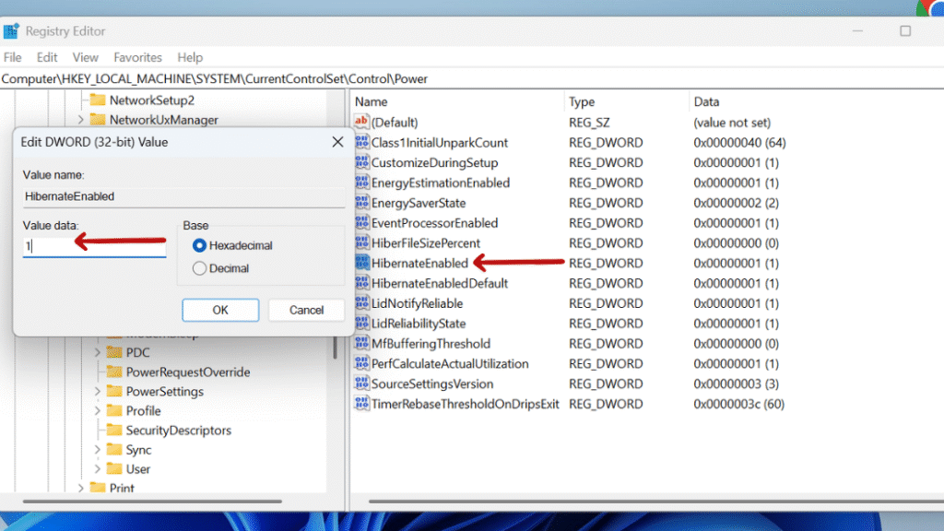
Task: Click the CustomizeDuringSetup DWORD icon
Action: pyautogui.click(x=361, y=162)
